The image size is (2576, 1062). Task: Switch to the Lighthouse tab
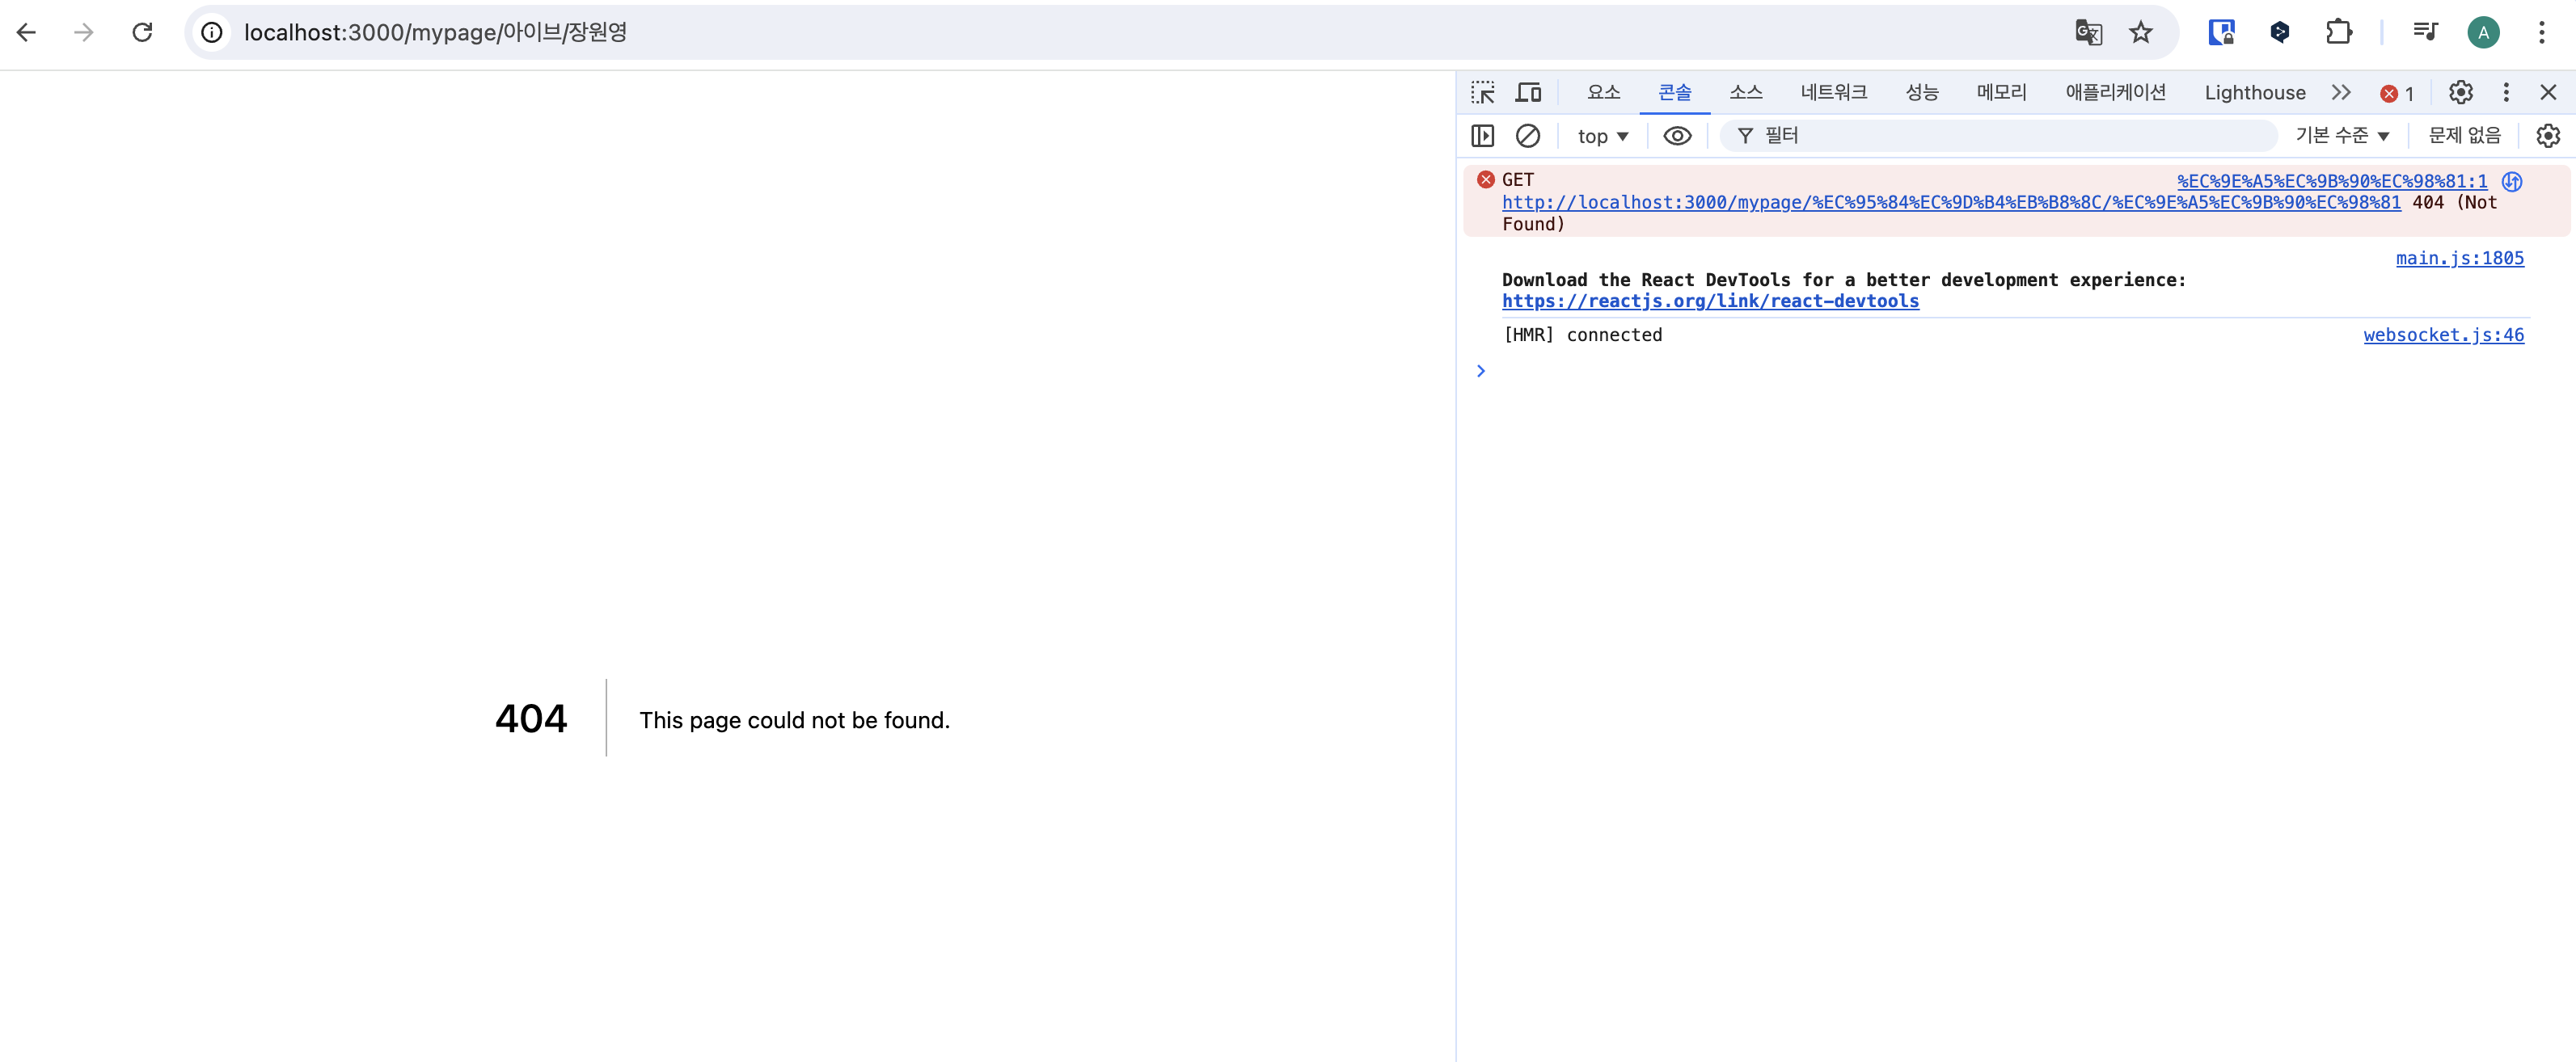[x=2254, y=93]
